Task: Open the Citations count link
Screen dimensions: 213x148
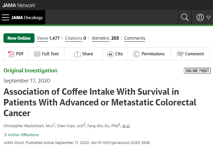Action: point(75,38)
